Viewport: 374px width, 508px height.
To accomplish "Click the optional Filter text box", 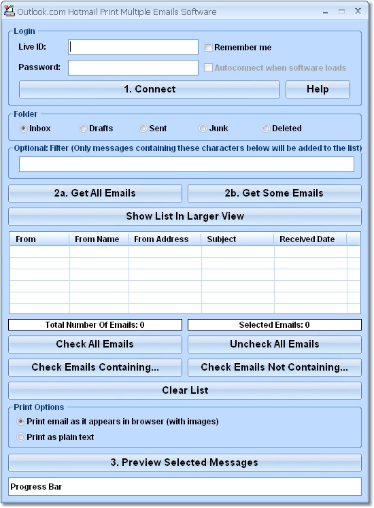I will click(x=186, y=165).
